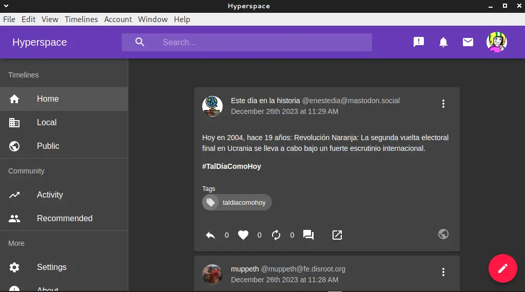The image size is (525, 292).
Task: Click the public visibility globe on post
Action: tap(443, 234)
